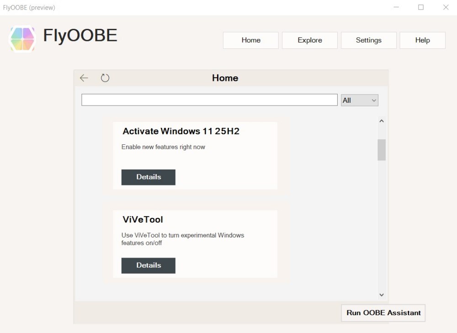Click the scrollbar up arrow

[382, 121]
